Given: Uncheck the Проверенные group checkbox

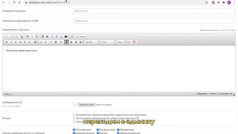Looking at the screenshot, I should pos(98,130).
